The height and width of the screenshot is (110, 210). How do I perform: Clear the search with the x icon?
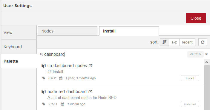click(x=206, y=54)
